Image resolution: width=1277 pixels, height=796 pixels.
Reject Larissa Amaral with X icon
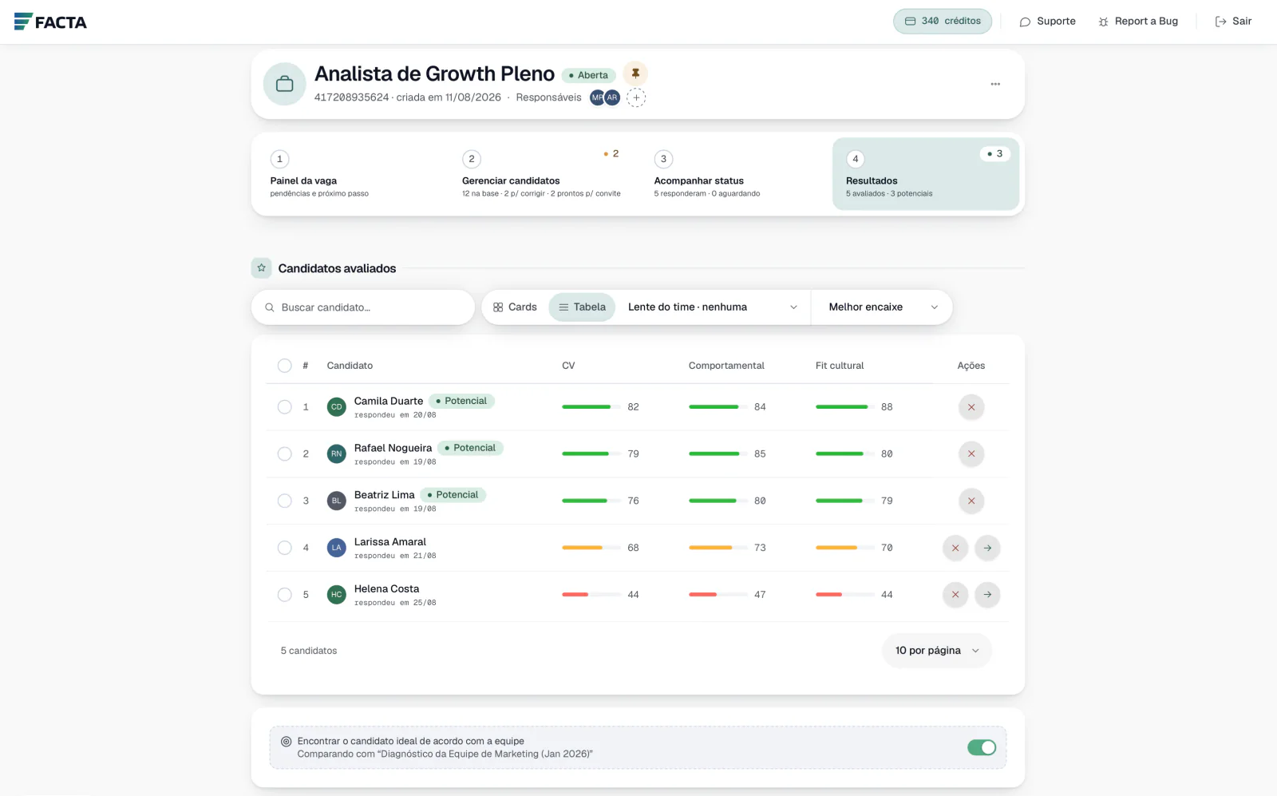tap(955, 548)
